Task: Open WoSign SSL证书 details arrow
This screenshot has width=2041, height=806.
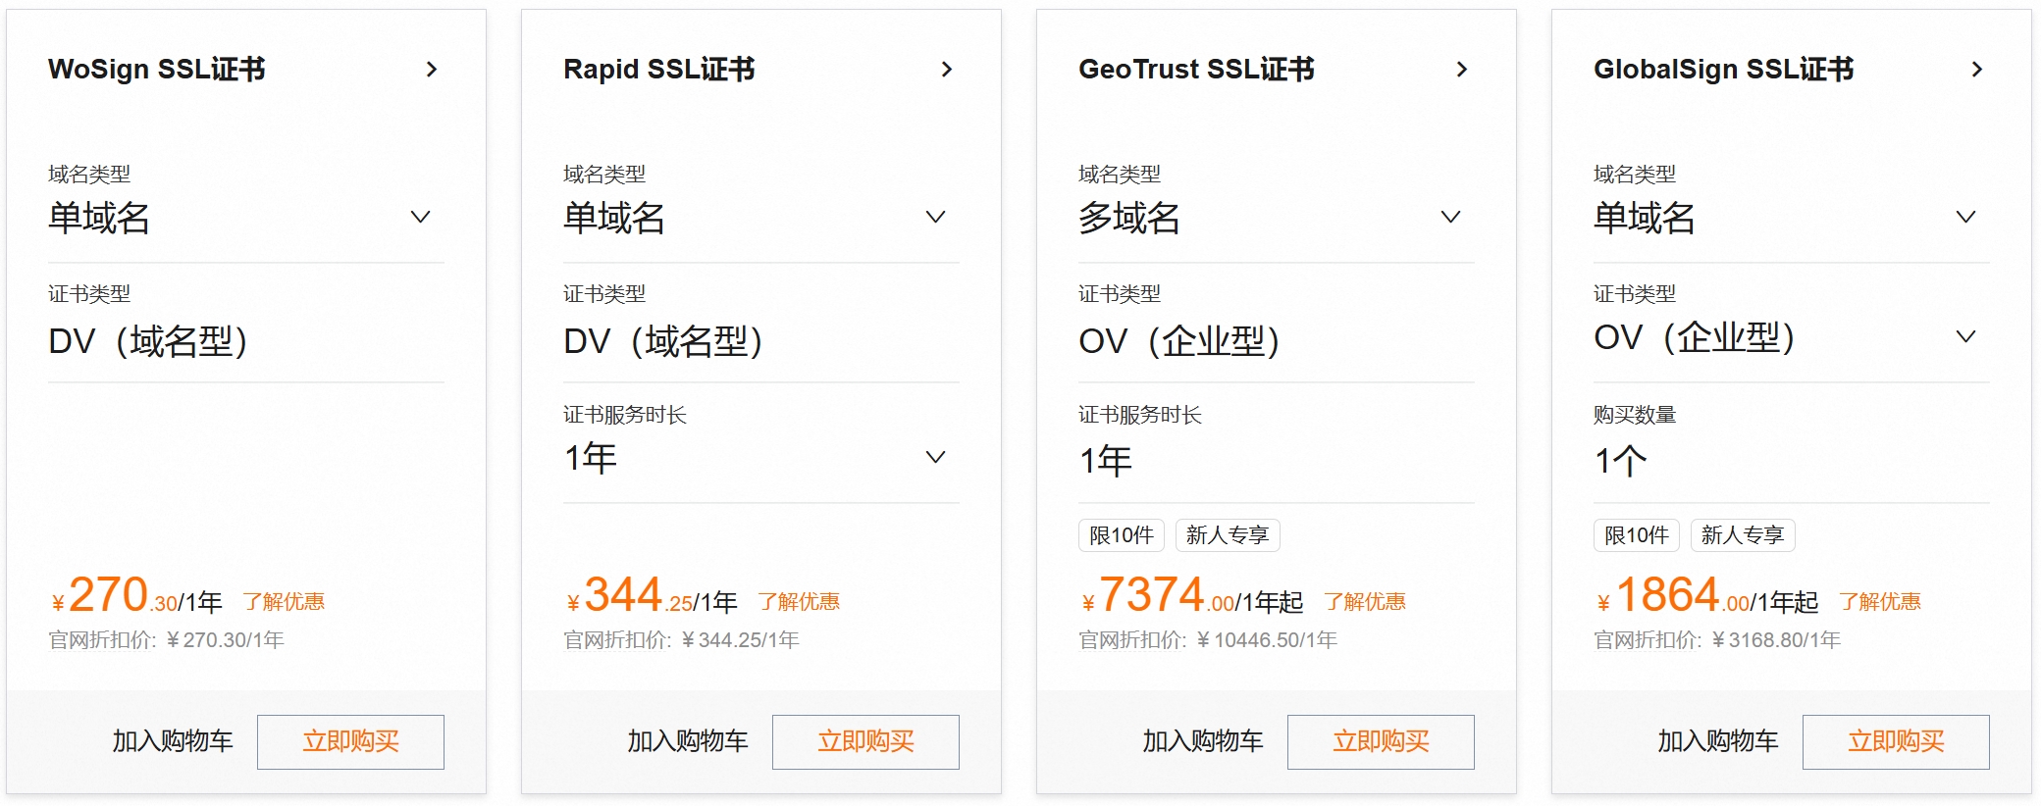Action: [x=432, y=70]
